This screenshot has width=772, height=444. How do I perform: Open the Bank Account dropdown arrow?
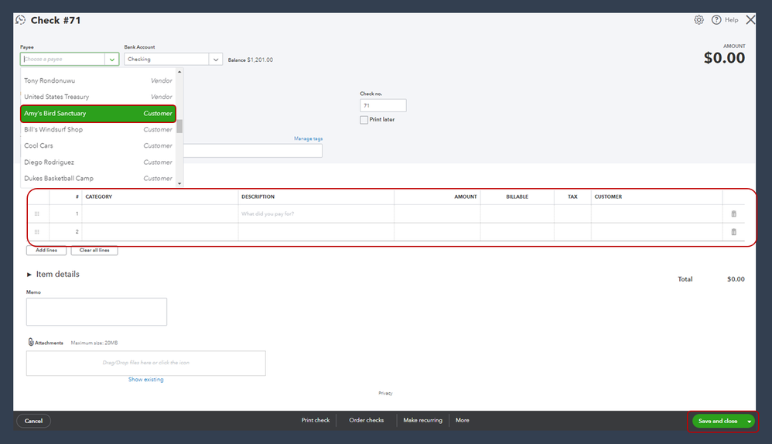(216, 59)
